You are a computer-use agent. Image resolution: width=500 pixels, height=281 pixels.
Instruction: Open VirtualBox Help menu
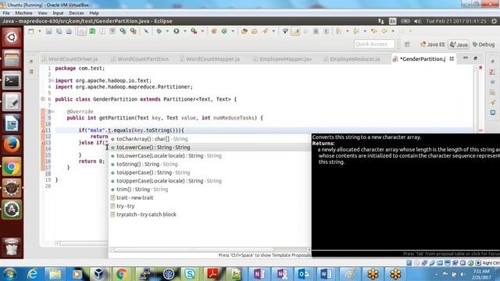coord(94,13)
